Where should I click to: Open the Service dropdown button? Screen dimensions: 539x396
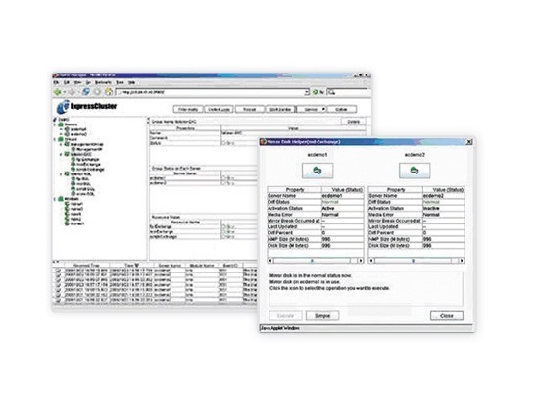pyautogui.click(x=312, y=109)
